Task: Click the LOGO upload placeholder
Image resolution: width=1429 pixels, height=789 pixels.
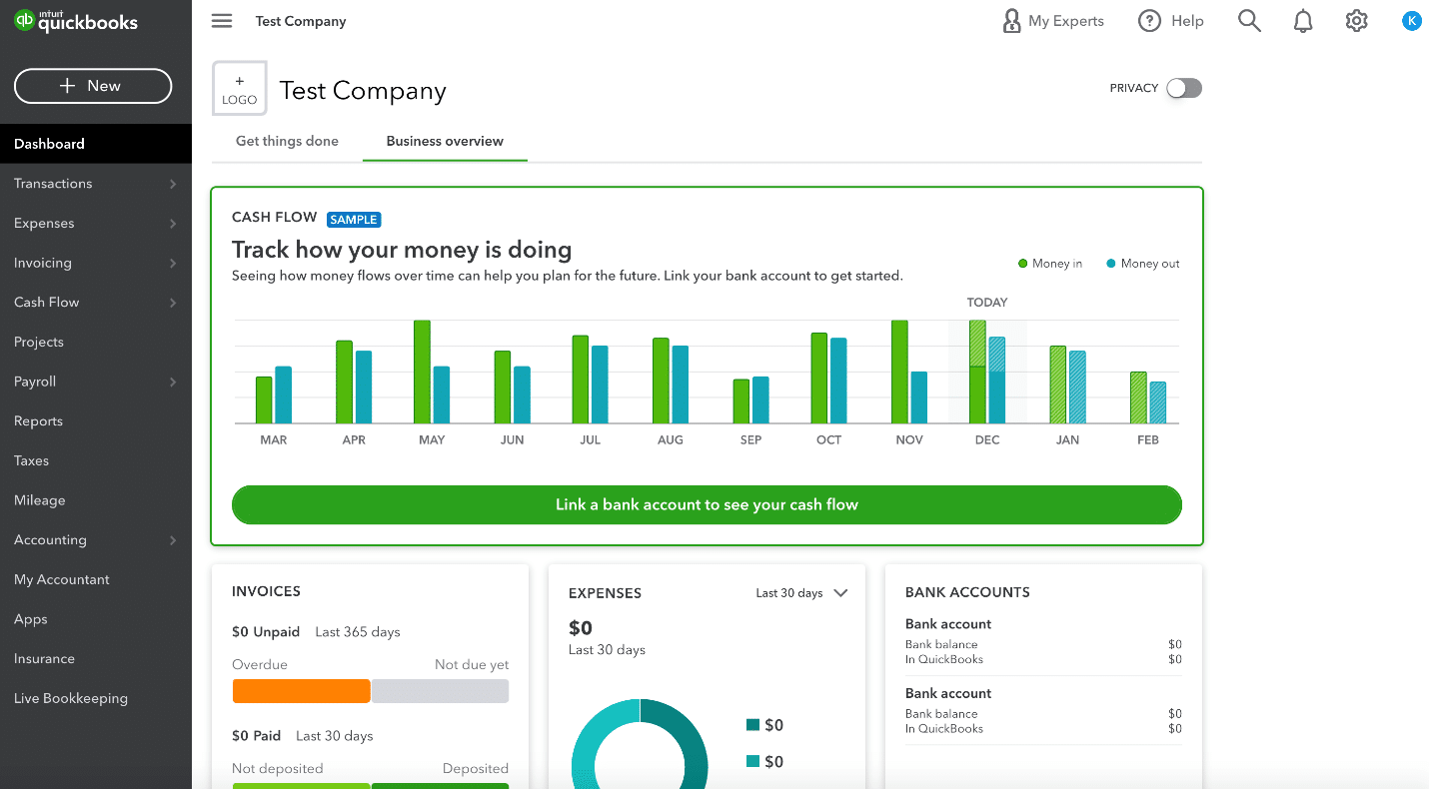Action: coord(239,88)
